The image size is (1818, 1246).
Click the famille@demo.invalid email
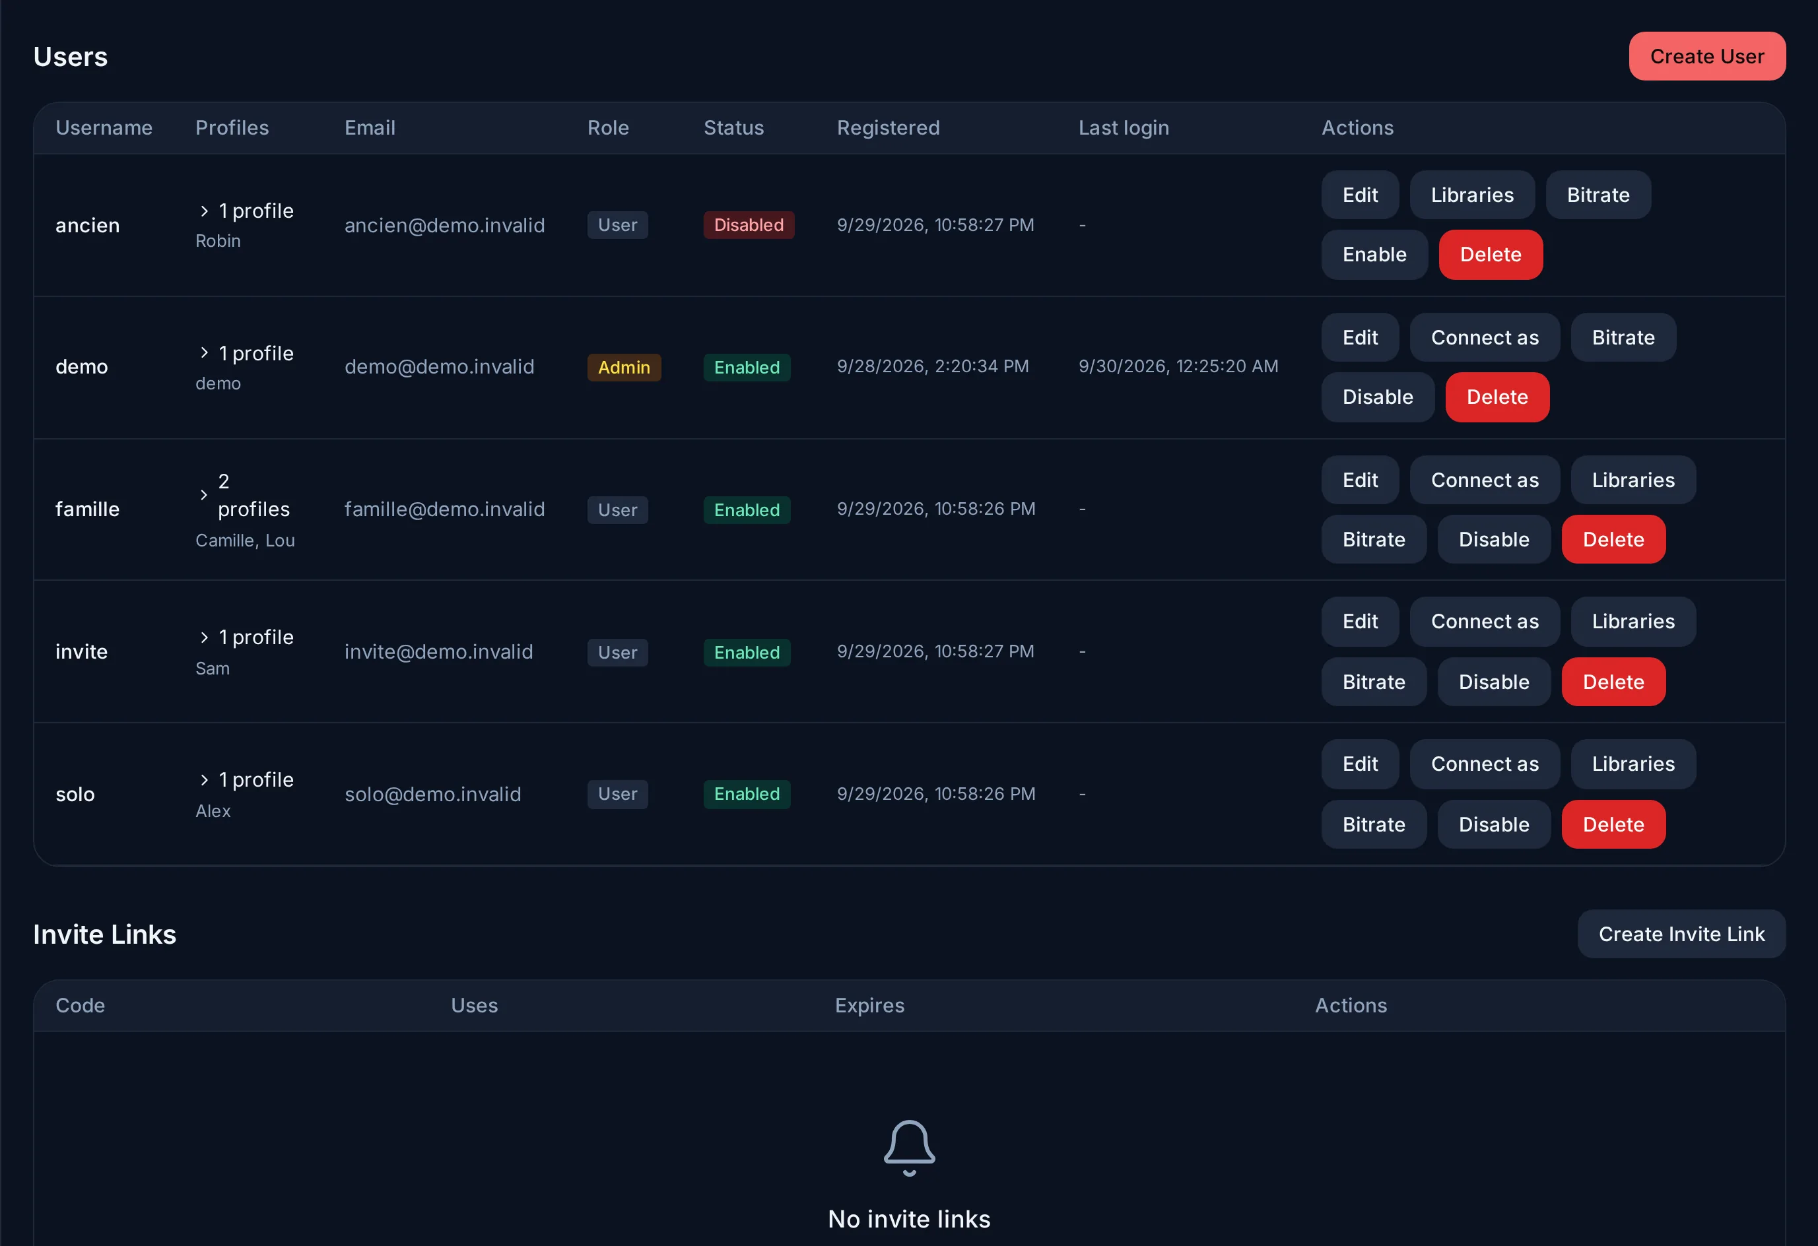444,509
